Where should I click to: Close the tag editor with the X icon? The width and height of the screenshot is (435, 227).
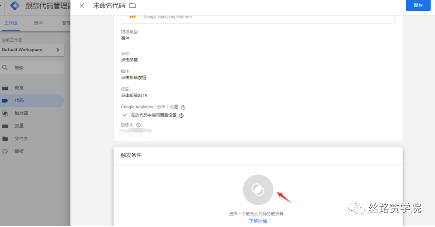click(x=82, y=6)
